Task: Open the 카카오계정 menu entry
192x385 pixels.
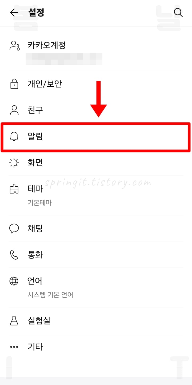Action: (96, 51)
